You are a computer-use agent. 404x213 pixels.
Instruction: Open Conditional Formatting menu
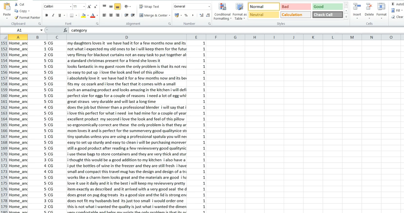click(222, 11)
